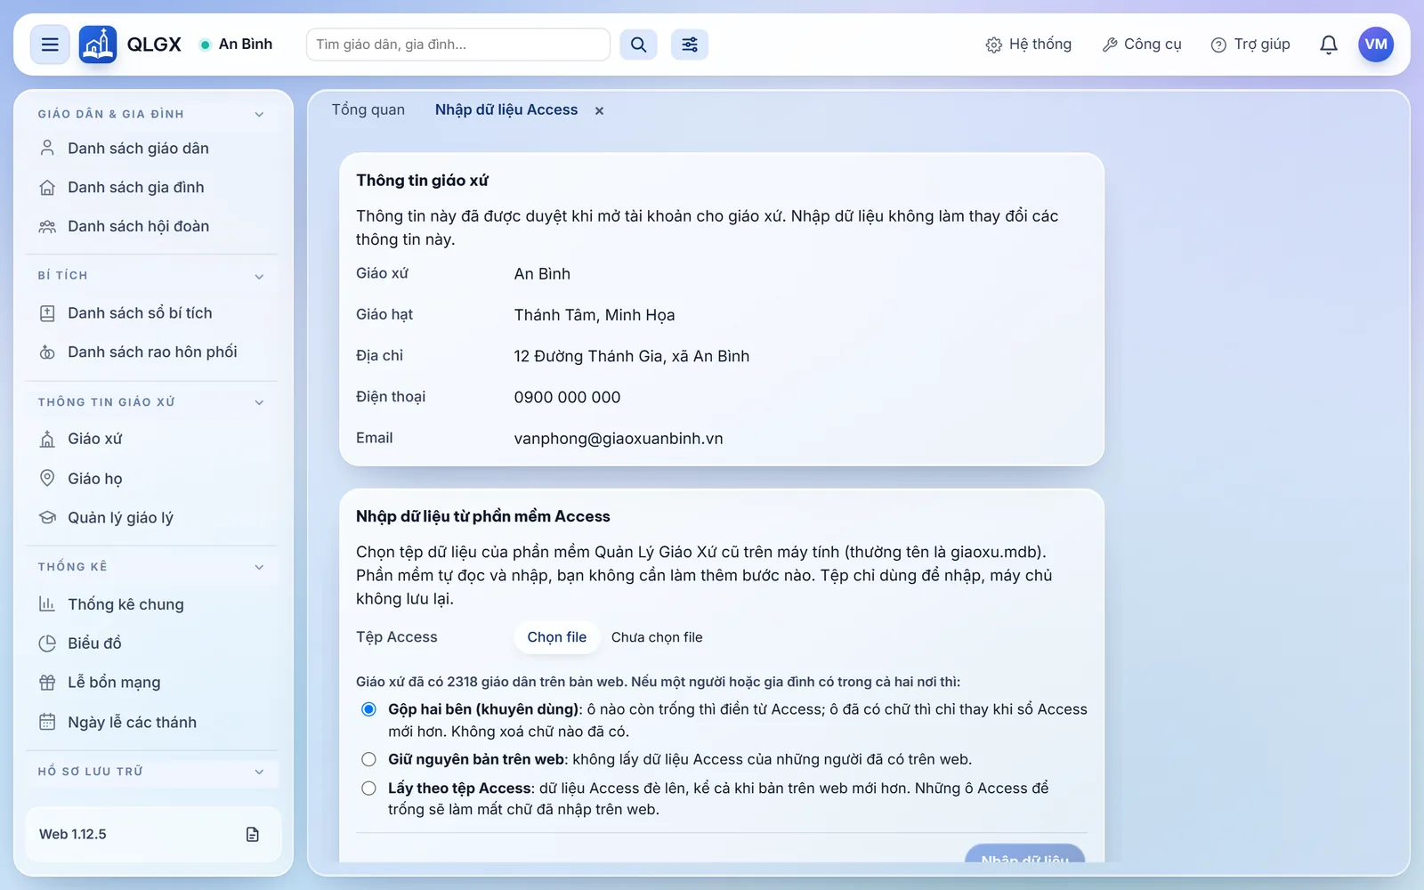Image resolution: width=1424 pixels, height=890 pixels.
Task: Open Lễ bổn mạng list
Action: [153, 683]
